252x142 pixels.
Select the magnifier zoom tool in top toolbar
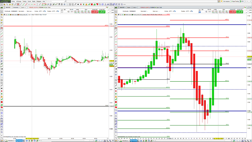pyautogui.click(x=7, y=4)
